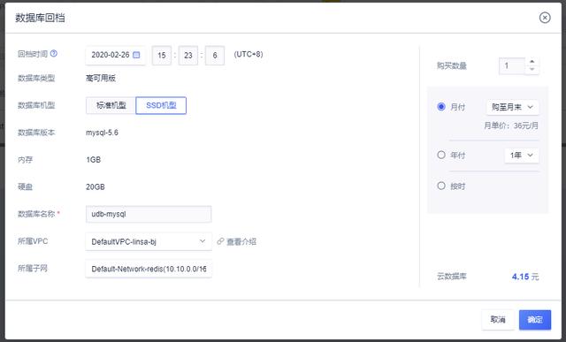566x342 pixels.
Task: Click the help icon beside 回档时间
Action: tap(54, 53)
